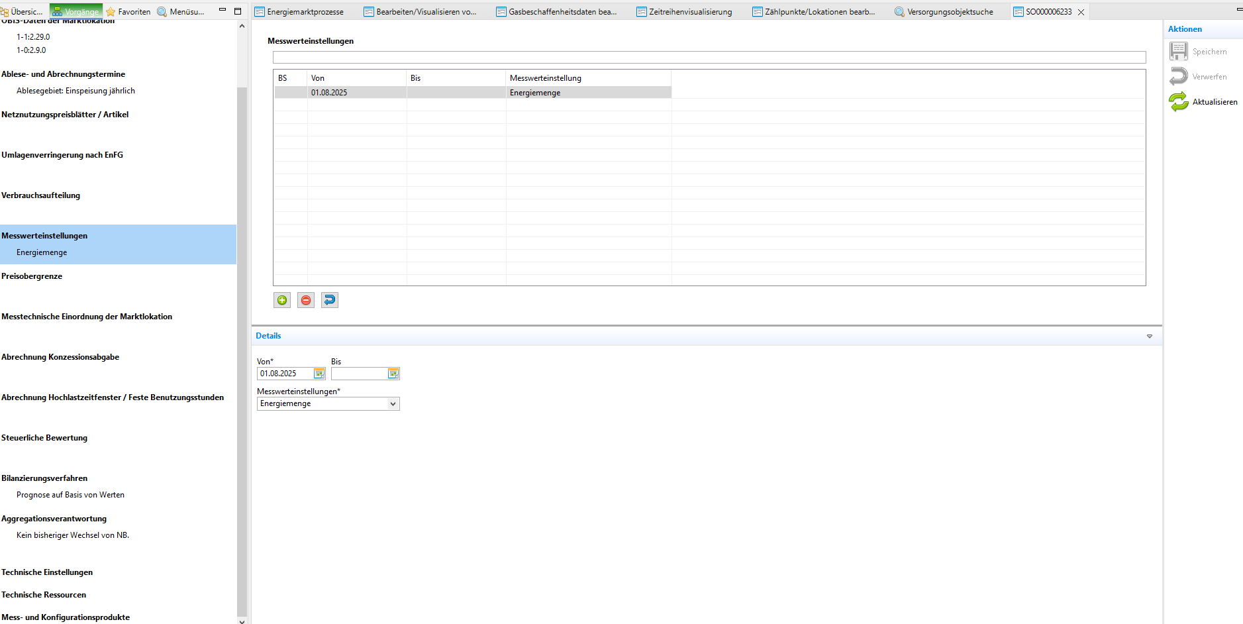Collapse the Details section
This screenshot has height=624, width=1243.
click(x=1150, y=337)
